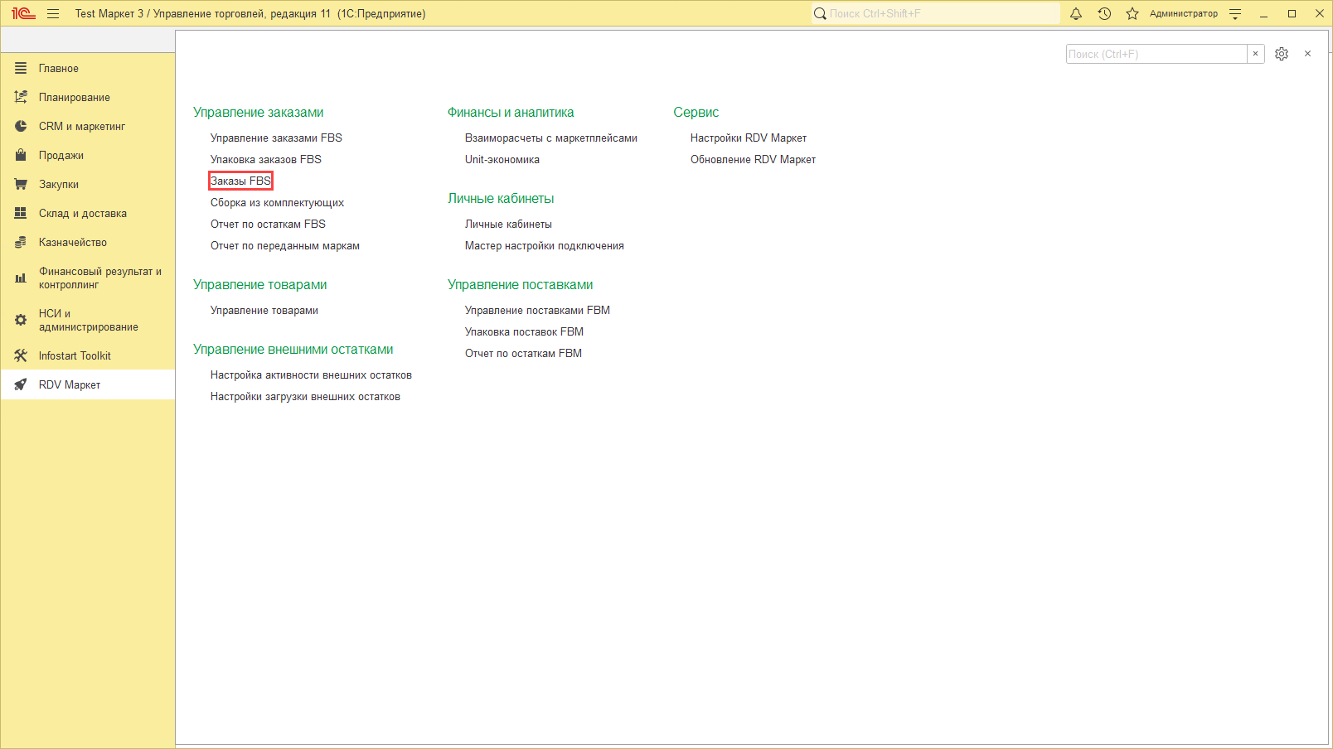Image resolution: width=1333 pixels, height=749 pixels.
Task: Click the RDV Маркет rocket icon
Action: [21, 384]
